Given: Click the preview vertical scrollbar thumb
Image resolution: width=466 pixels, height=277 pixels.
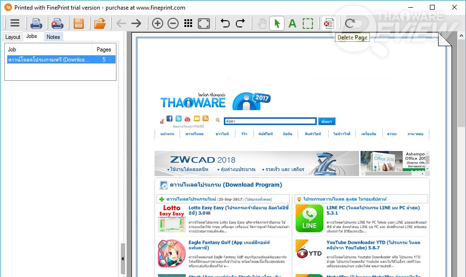Looking at the screenshot, I should [x=461, y=84].
